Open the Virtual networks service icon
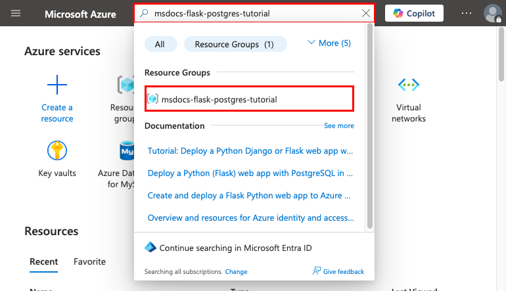The image size is (506, 291). (409, 85)
